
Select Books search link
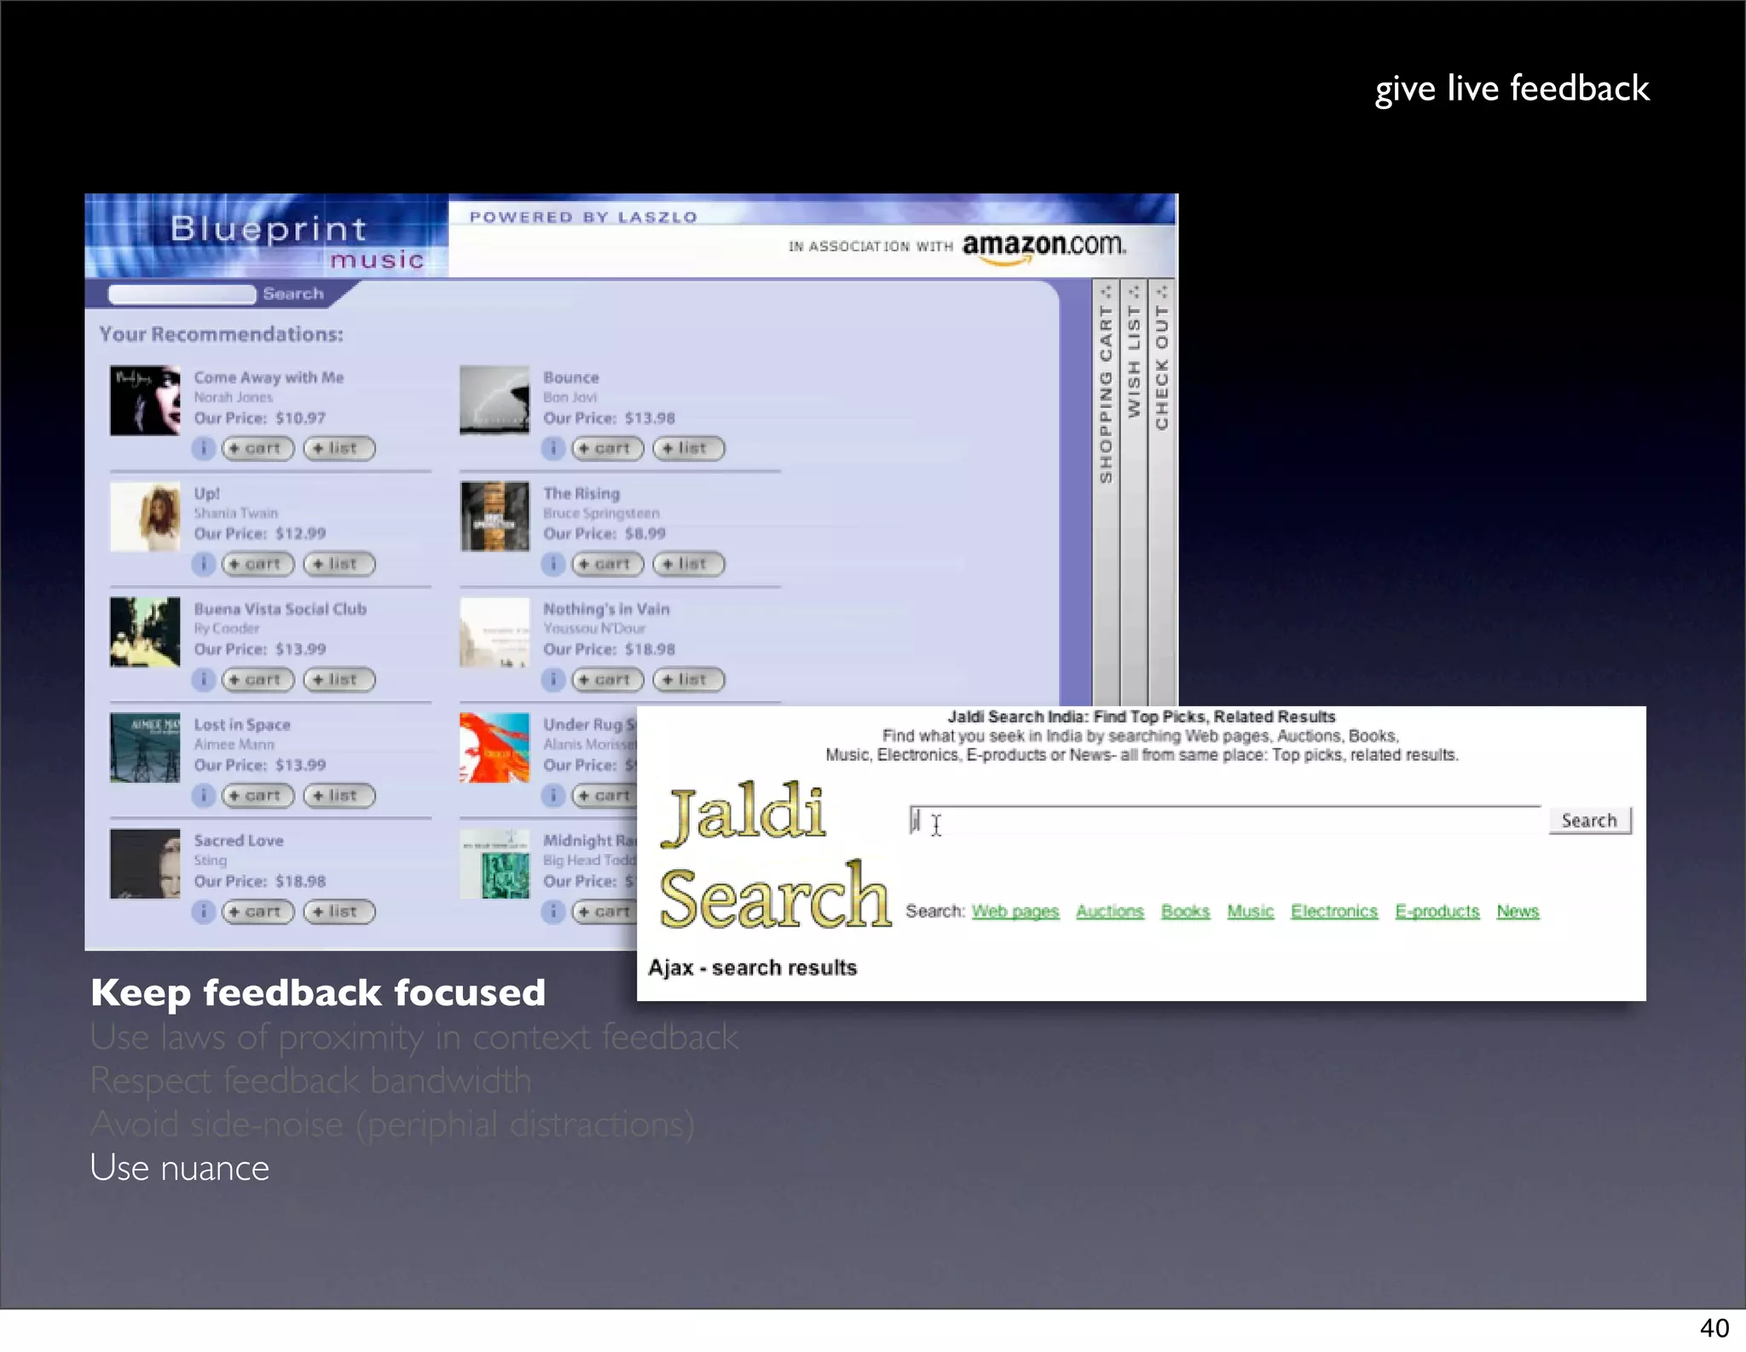(1185, 912)
